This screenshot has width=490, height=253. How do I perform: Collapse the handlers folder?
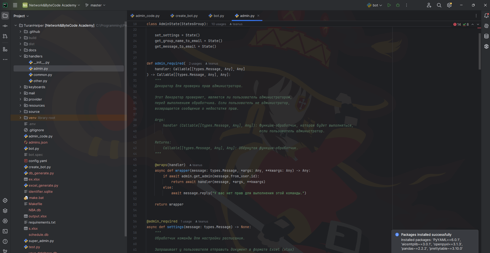click(x=20, y=56)
